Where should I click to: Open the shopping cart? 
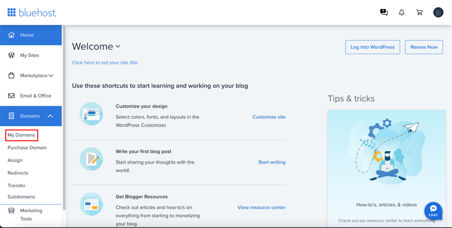(419, 12)
